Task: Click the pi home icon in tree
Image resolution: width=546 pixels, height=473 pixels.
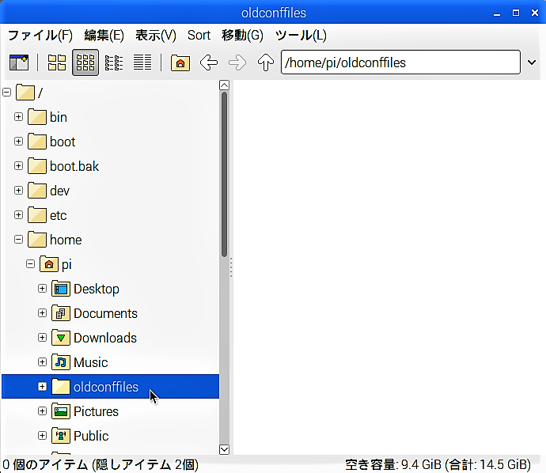Action: pos(49,264)
